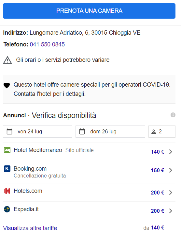Image resolution: width=181 pixels, height=236 pixels.
Task: Open check-out date field dom 26 lug
Action: point(110,131)
